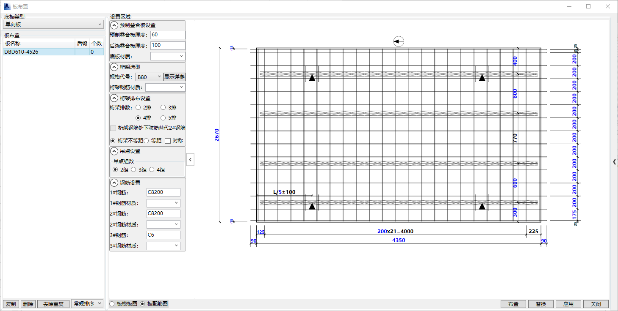Click the 关闭 button
Screen dimensions: 618x311
click(596, 304)
